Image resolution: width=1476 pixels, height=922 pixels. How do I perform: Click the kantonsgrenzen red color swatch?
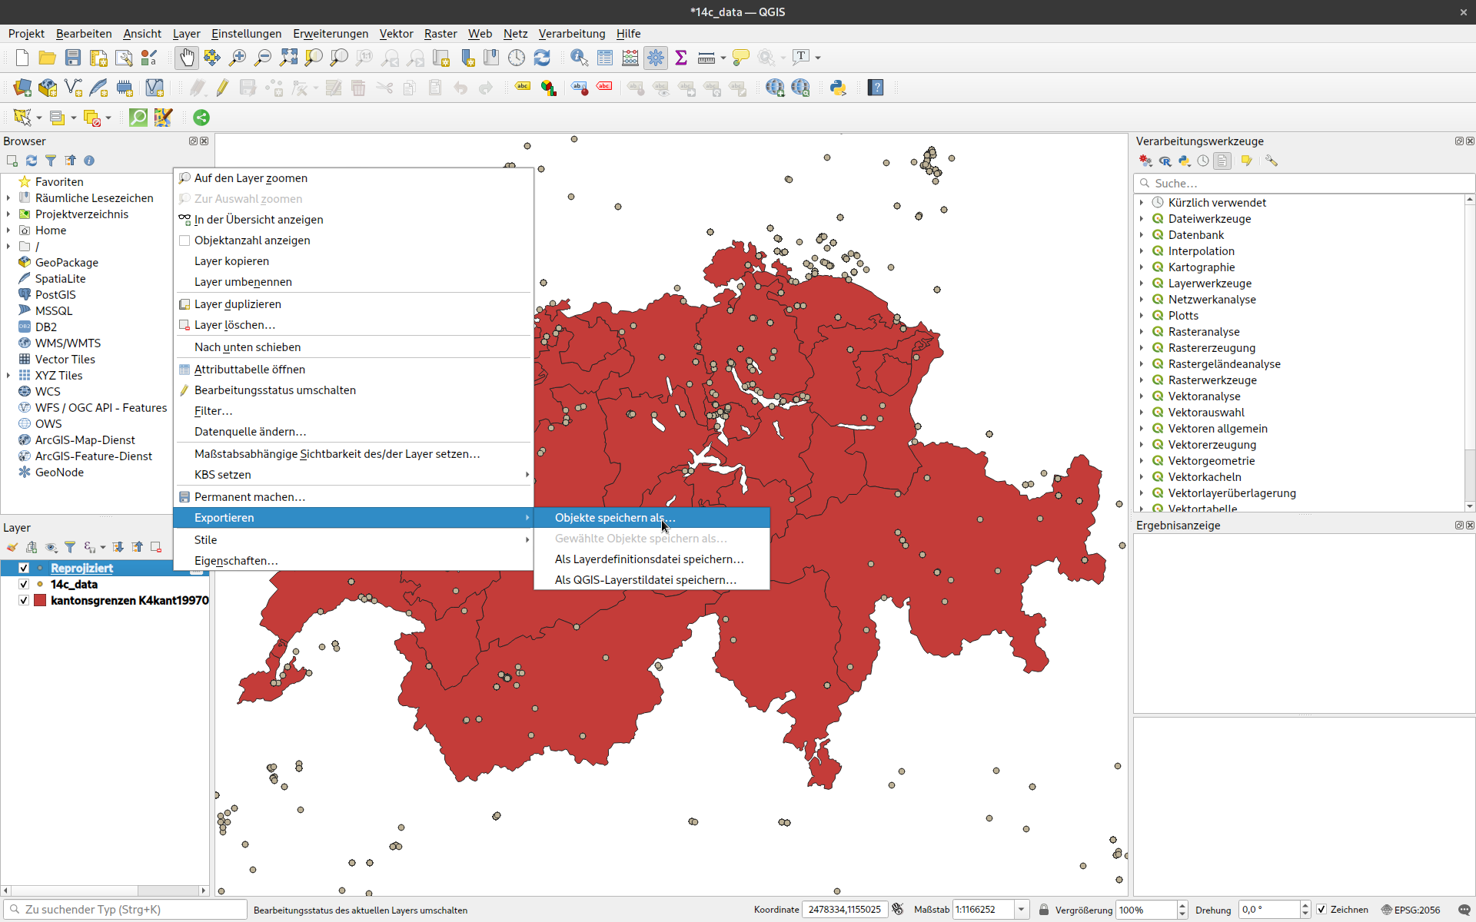(x=41, y=600)
